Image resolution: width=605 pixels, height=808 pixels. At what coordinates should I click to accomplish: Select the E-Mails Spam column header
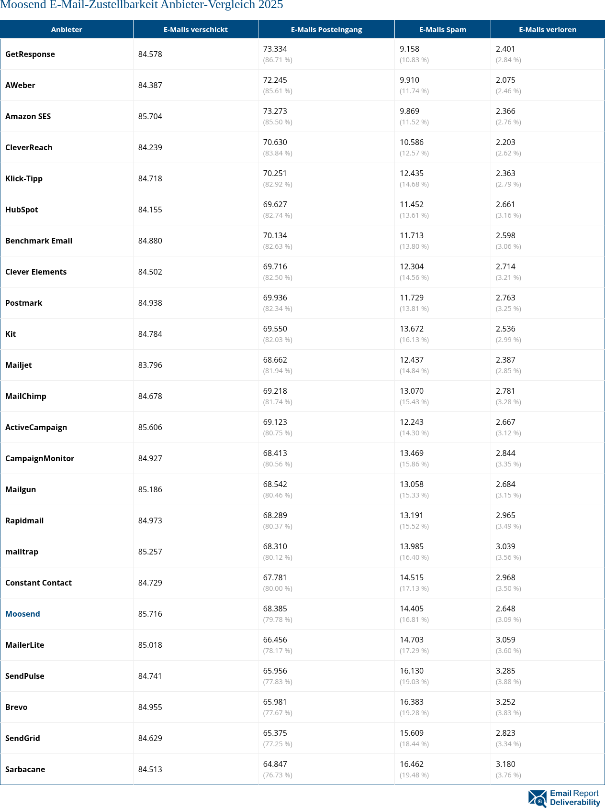point(442,30)
